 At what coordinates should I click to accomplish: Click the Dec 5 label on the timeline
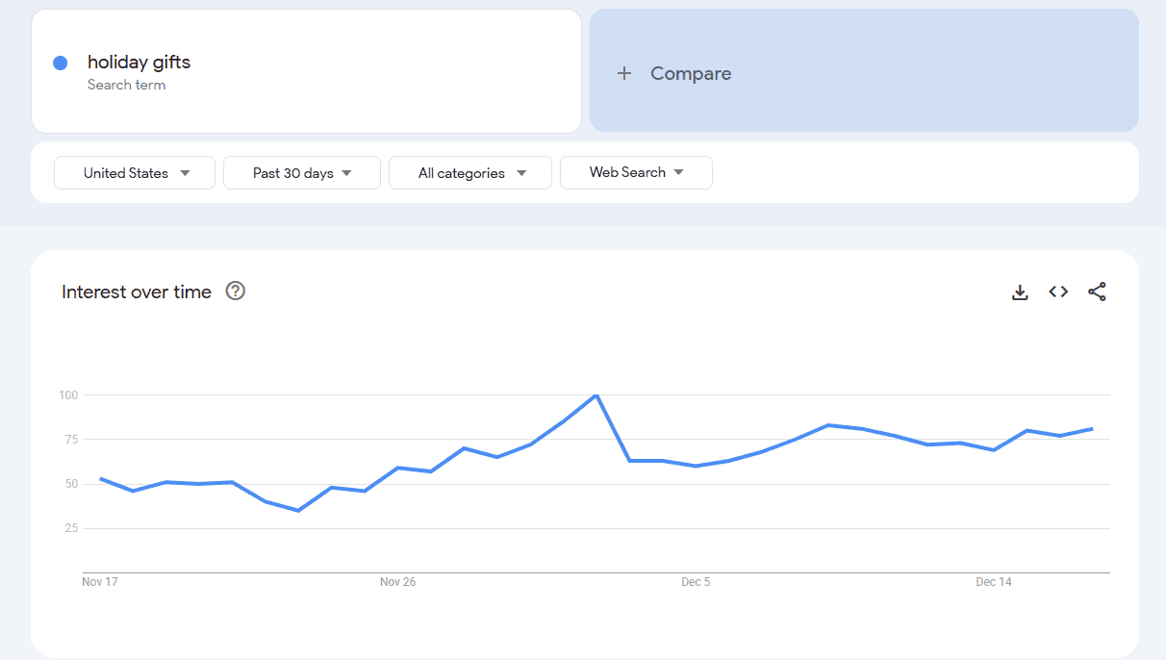click(696, 581)
